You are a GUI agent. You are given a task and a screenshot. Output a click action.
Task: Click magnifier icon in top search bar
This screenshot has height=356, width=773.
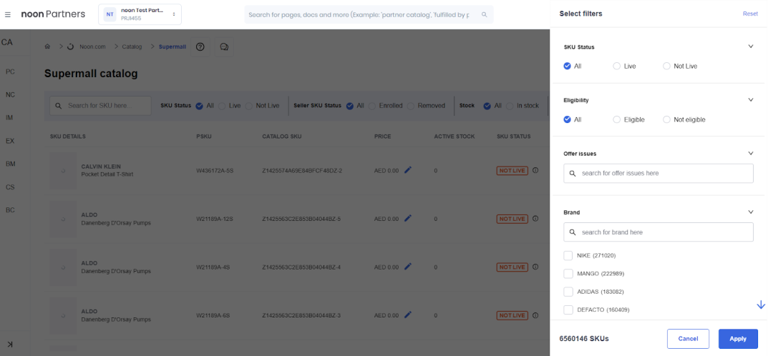tap(484, 15)
